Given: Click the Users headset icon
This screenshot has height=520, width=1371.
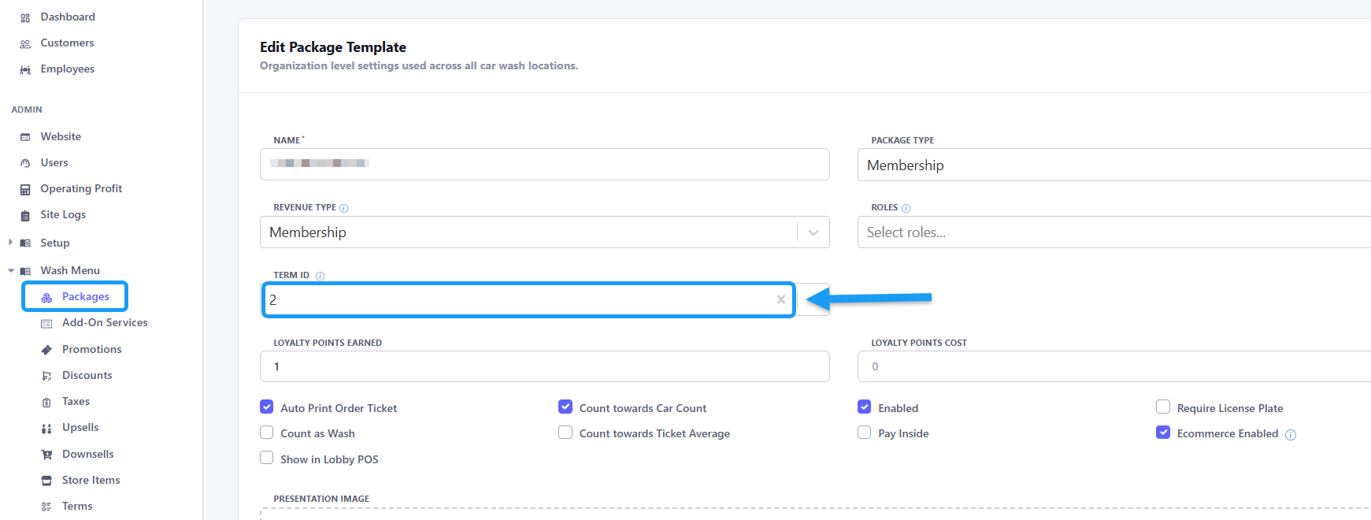Looking at the screenshot, I should (x=25, y=163).
